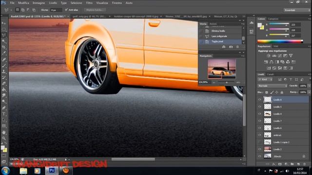The width and height of the screenshot is (312, 175).
Task: Select the Type tool in toolbox
Action: 4,114
